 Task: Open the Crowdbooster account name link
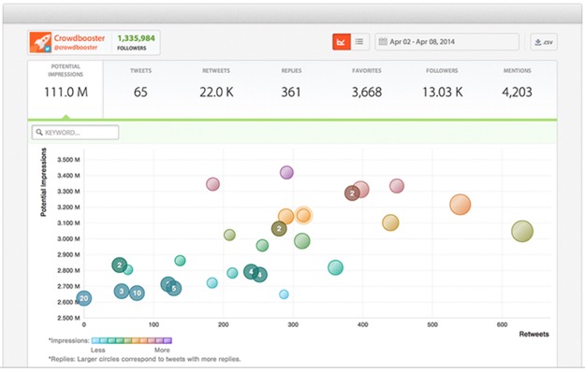80,38
